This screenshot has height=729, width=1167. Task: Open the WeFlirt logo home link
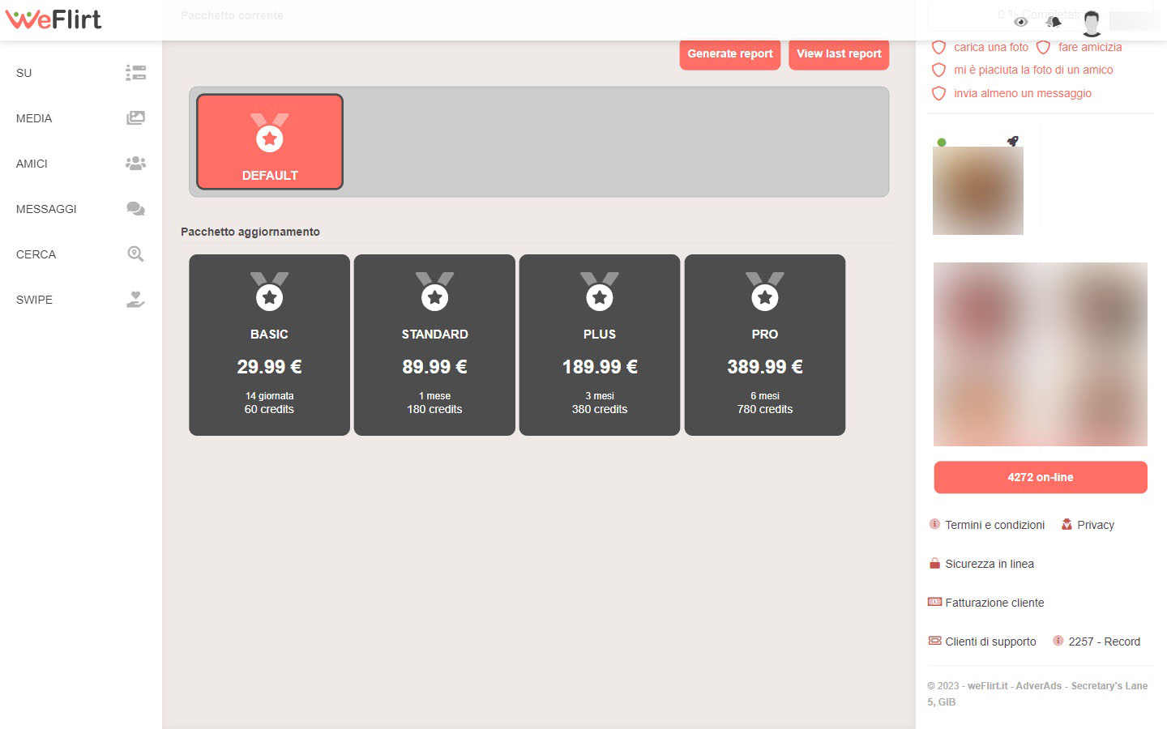[x=53, y=19]
